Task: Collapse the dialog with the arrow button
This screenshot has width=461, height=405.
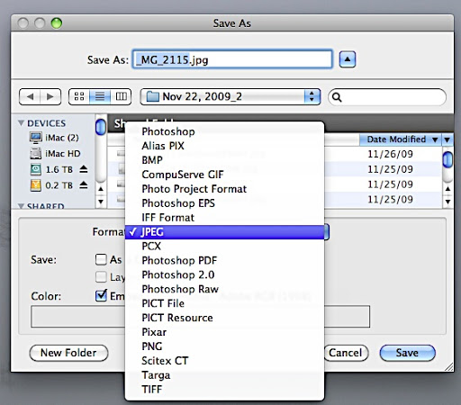Action: 348,59
